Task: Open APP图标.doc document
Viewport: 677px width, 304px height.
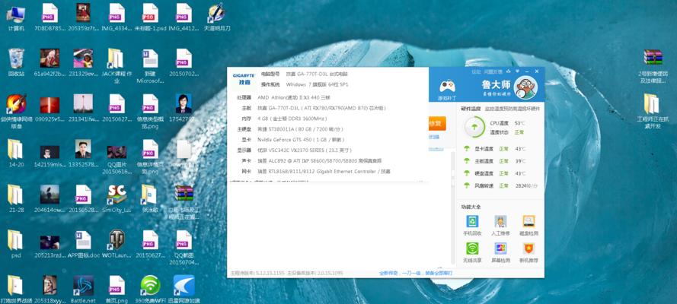Action: (83, 244)
